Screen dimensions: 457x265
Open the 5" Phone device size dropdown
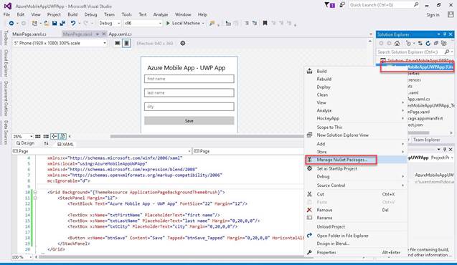(60, 43)
